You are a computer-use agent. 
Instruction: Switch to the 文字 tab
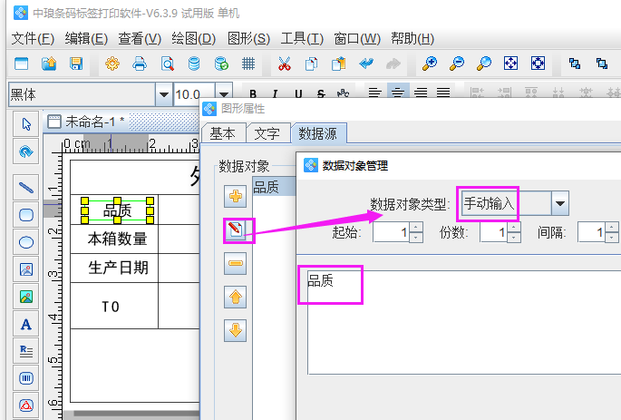coord(267,133)
